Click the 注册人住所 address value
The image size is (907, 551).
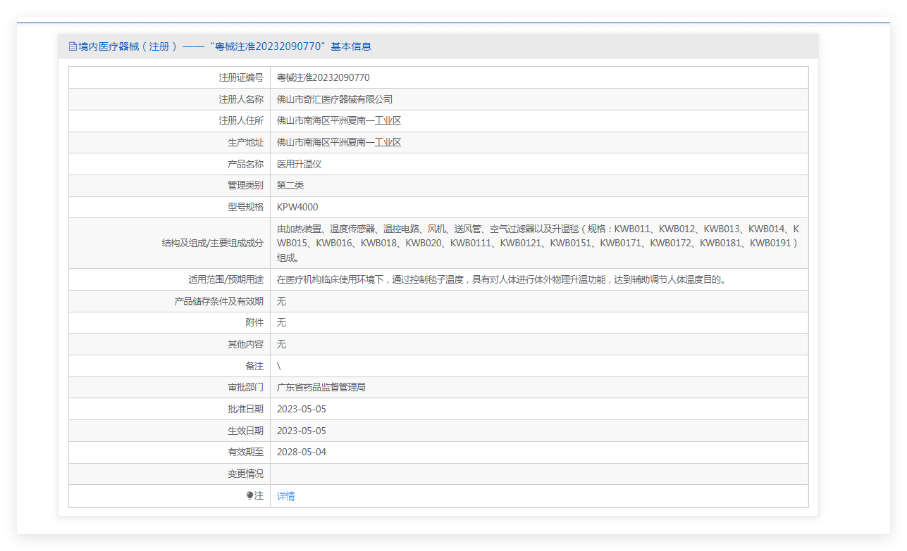point(339,121)
